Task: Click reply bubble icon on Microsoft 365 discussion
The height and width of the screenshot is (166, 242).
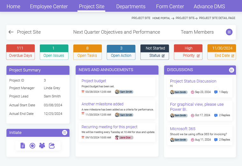Action: [x=216, y=140]
